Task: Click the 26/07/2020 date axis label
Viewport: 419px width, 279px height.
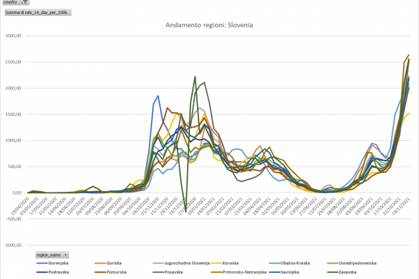Action: [85, 206]
